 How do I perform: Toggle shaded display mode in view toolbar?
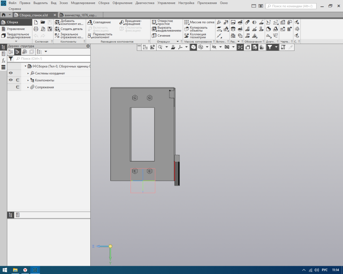click(194, 47)
